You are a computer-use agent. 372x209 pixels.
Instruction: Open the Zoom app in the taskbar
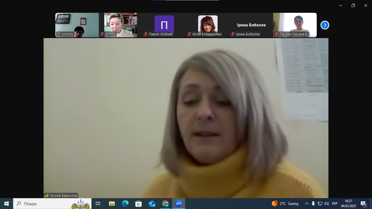click(x=179, y=204)
